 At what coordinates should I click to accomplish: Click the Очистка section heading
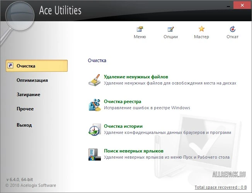click(97, 60)
